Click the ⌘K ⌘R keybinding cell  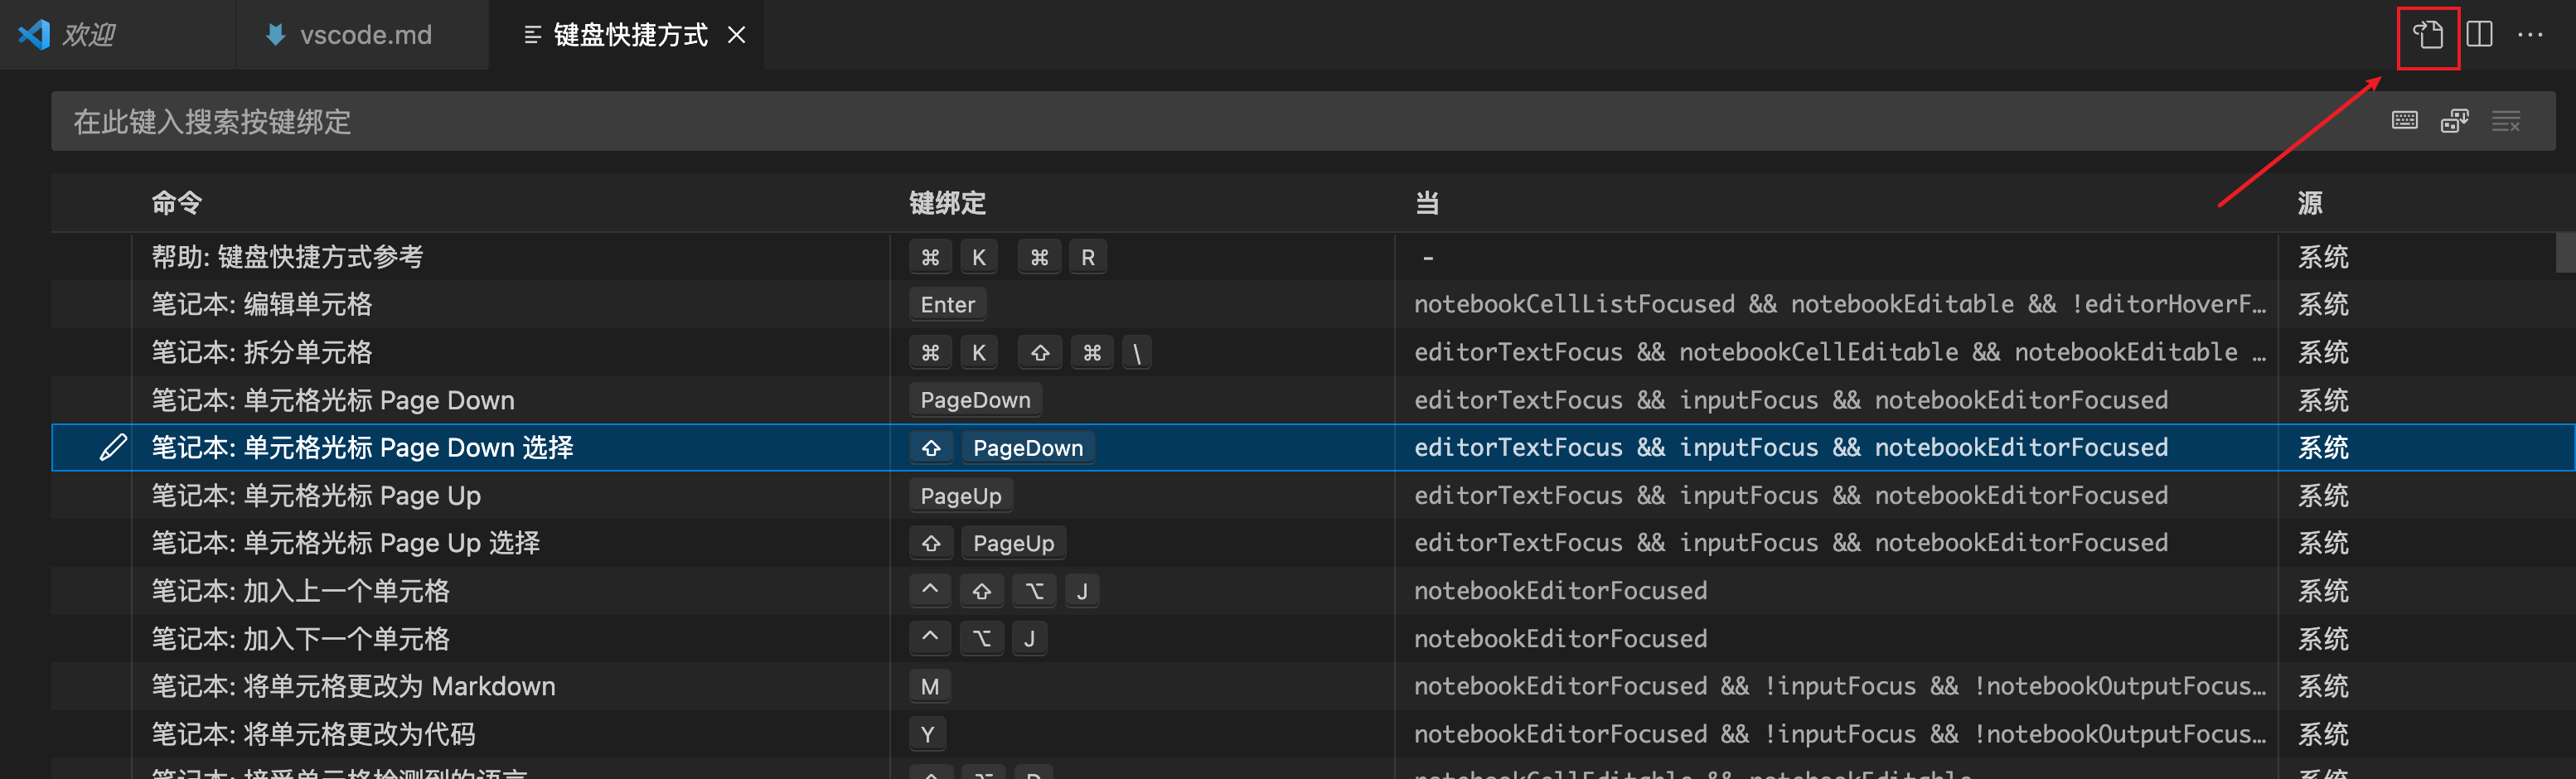pyautogui.click(x=1008, y=257)
